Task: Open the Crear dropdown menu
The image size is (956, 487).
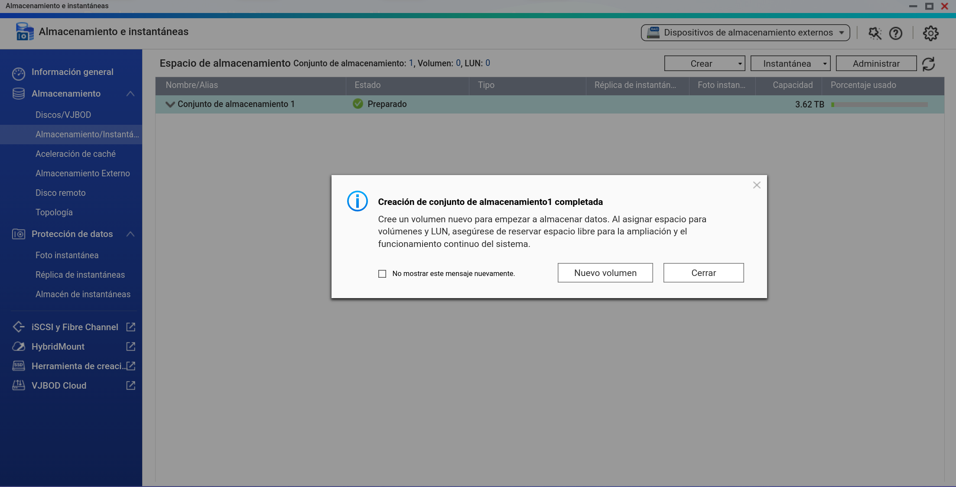Action: tap(704, 64)
